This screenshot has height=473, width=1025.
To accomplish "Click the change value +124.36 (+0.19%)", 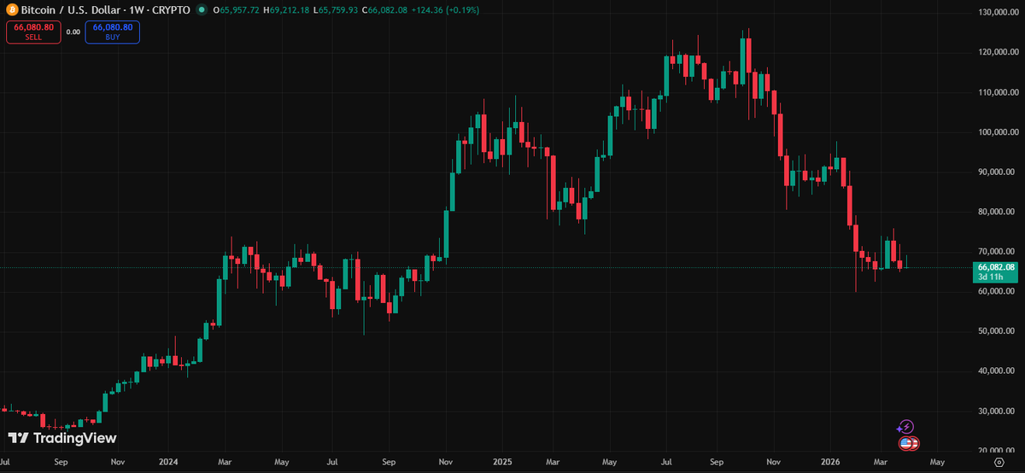I will (x=445, y=10).
